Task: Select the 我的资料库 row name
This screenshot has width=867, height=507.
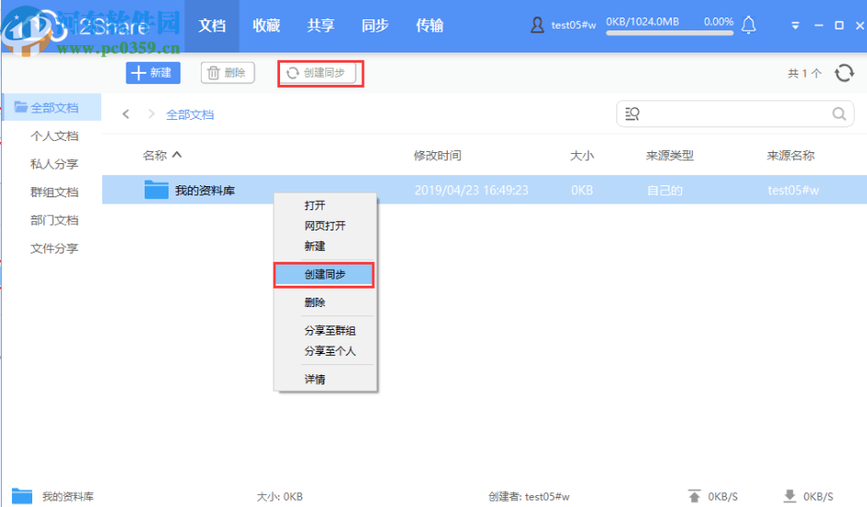Action: click(x=205, y=191)
